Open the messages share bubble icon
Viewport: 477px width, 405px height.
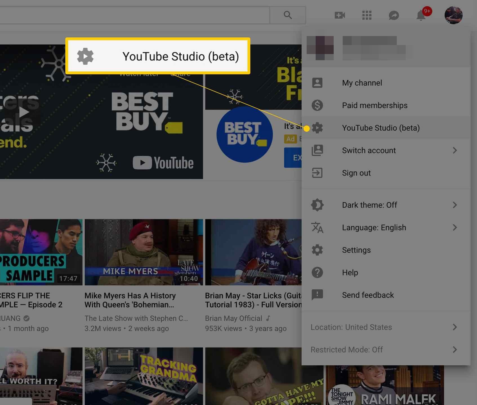tap(394, 15)
